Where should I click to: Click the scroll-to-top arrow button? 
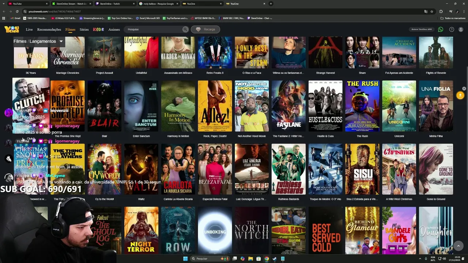(x=458, y=246)
